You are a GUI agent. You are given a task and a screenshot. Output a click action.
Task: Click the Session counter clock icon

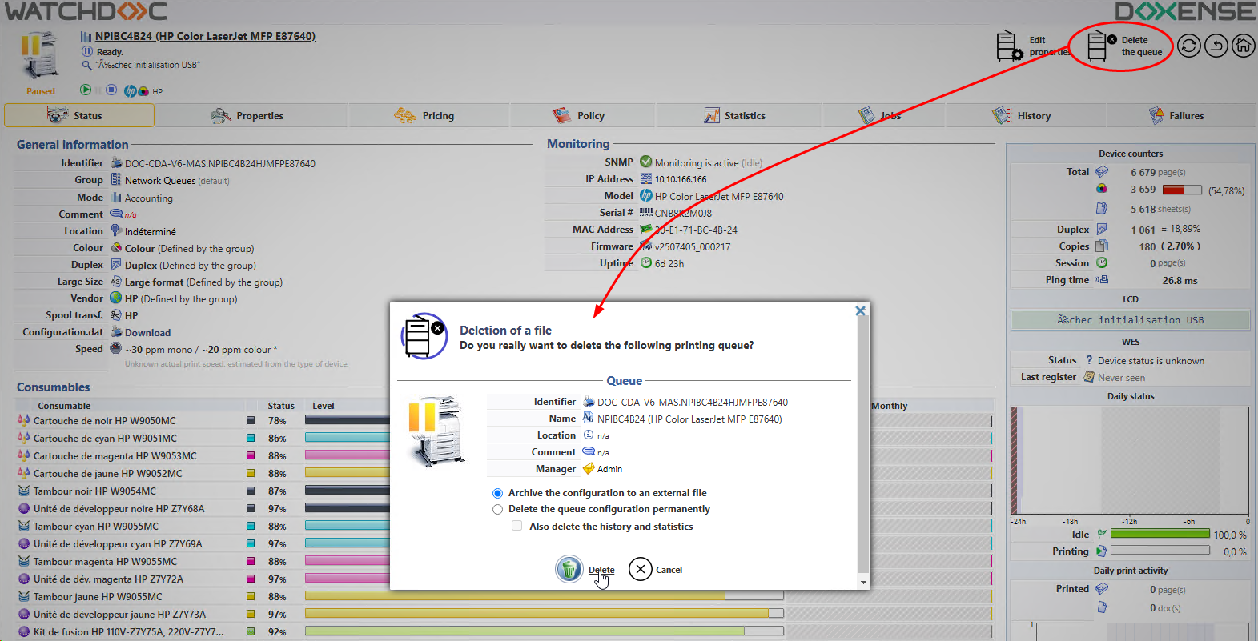coord(1102,262)
